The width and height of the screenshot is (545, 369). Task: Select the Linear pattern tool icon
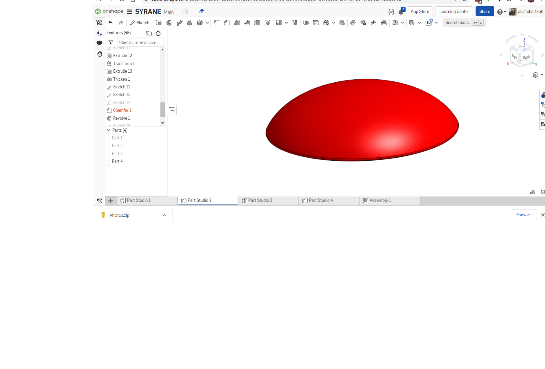[279, 23]
